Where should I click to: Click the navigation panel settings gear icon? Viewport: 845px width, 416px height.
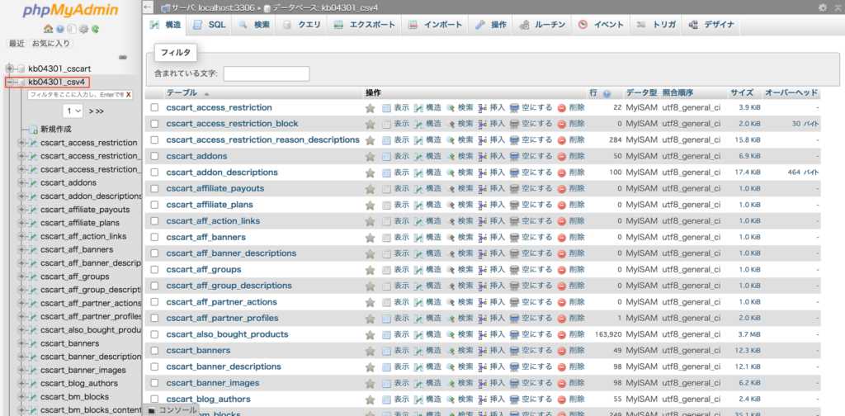tap(83, 29)
